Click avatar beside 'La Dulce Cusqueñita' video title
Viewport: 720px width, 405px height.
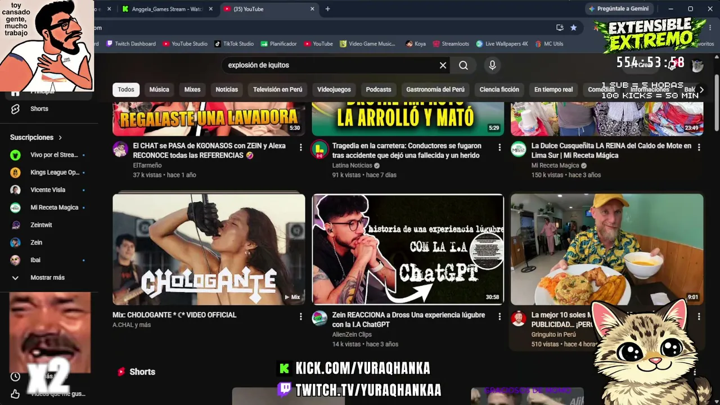click(519, 149)
